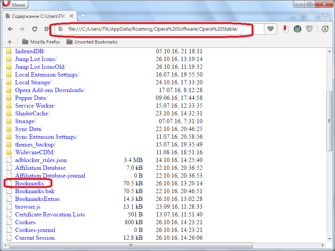Select the Содержание C:\Users tab

click(x=39, y=16)
